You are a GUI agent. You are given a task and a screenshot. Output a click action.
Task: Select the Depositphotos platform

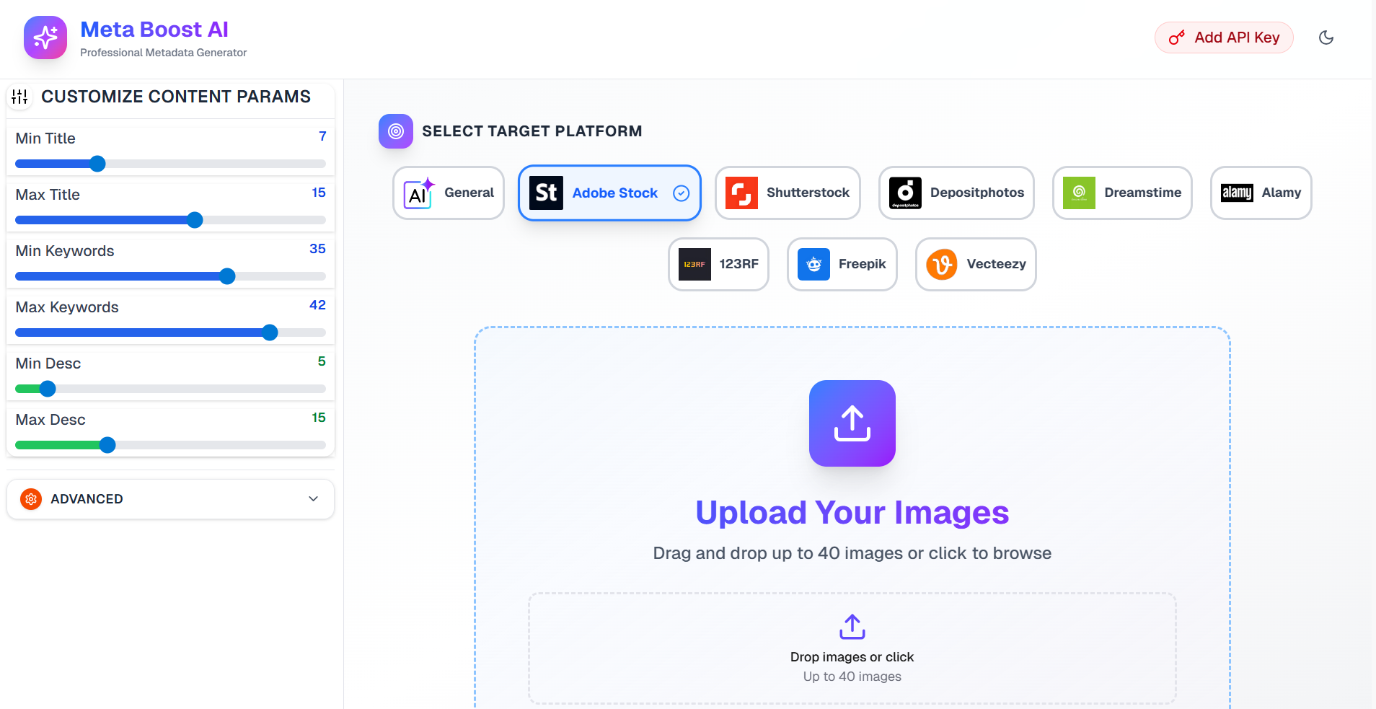956,193
